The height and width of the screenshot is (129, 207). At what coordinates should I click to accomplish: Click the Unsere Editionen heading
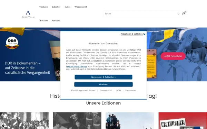click(103, 103)
